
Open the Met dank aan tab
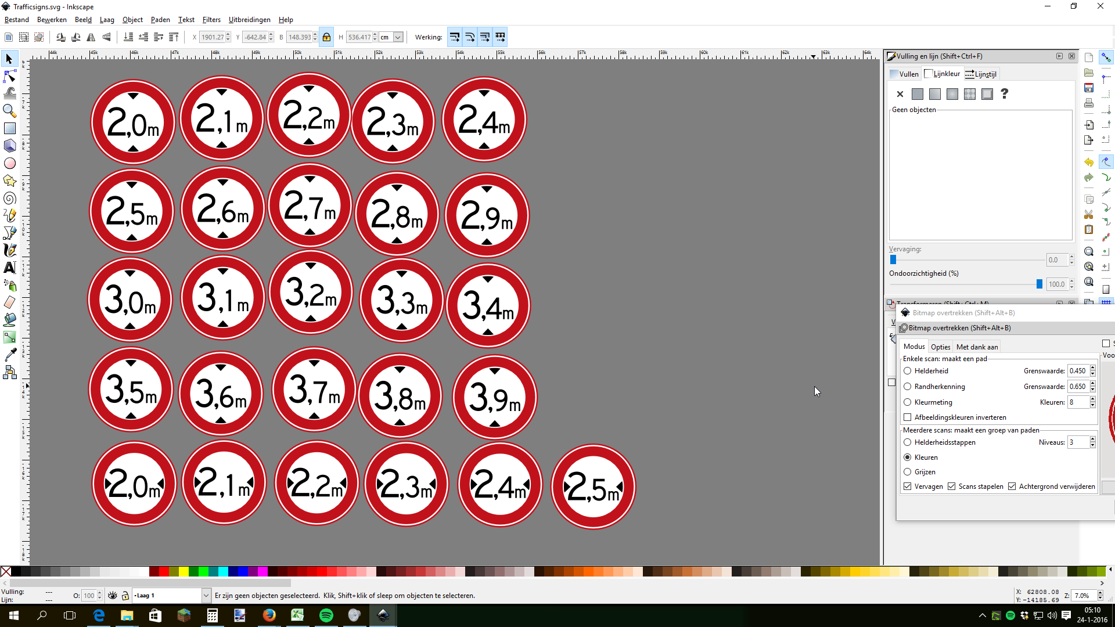point(977,347)
